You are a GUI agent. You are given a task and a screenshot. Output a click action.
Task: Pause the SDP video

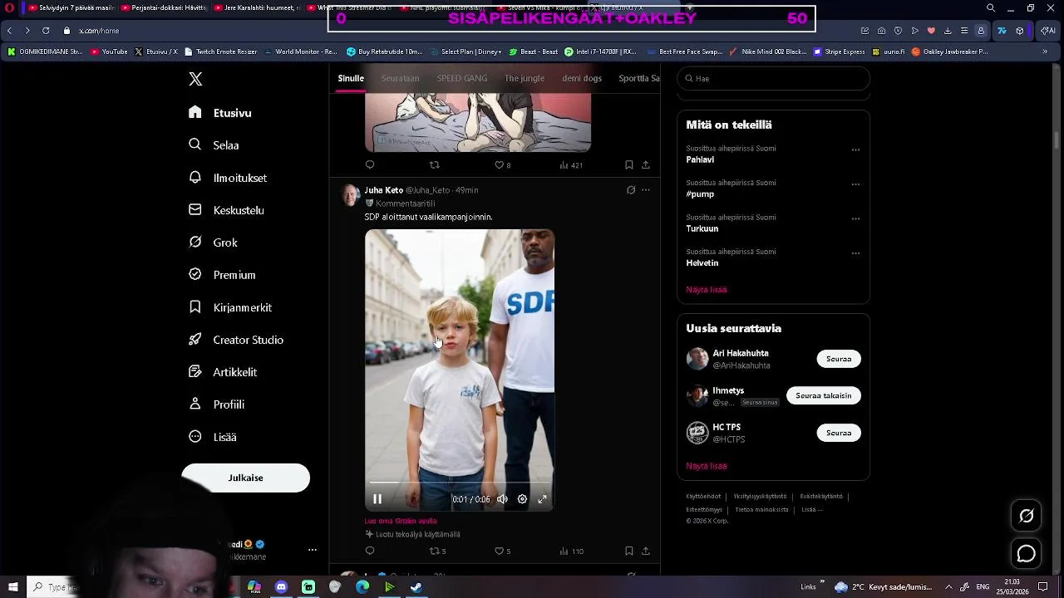[x=377, y=499]
